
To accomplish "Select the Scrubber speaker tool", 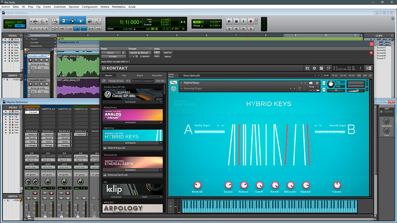I will point(90,21).
